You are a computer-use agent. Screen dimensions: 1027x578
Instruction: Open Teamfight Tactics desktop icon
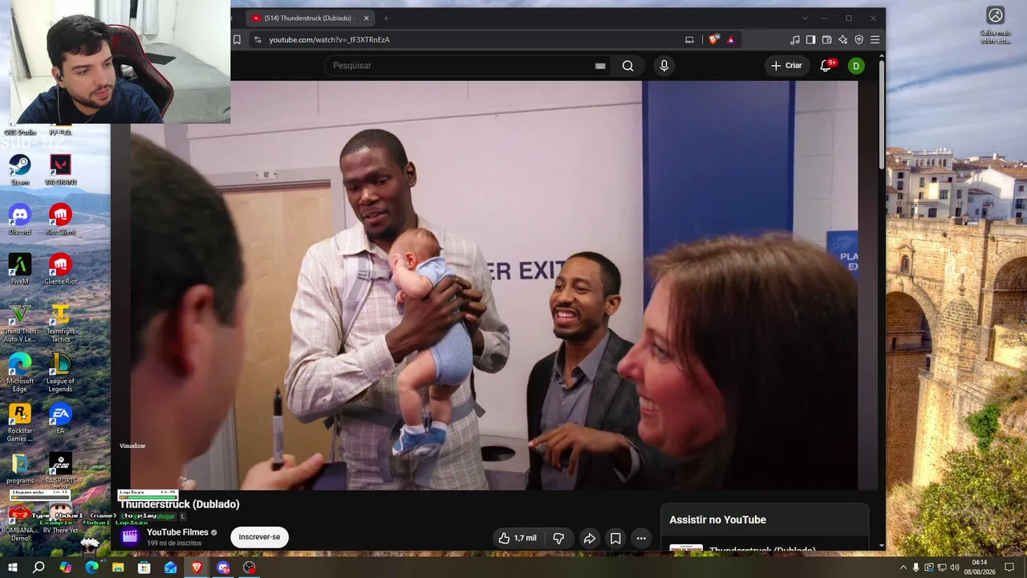60,323
